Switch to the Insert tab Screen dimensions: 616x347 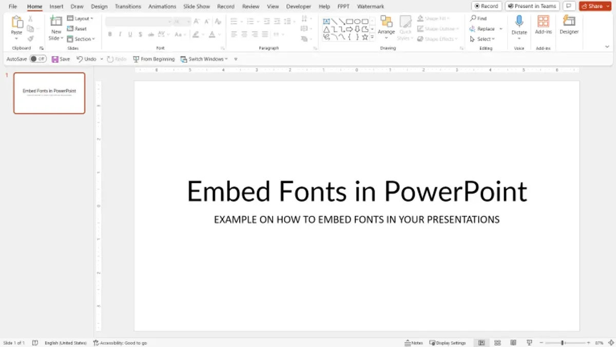click(56, 7)
